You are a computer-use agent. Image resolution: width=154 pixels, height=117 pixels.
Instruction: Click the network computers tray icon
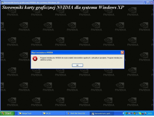137,113
